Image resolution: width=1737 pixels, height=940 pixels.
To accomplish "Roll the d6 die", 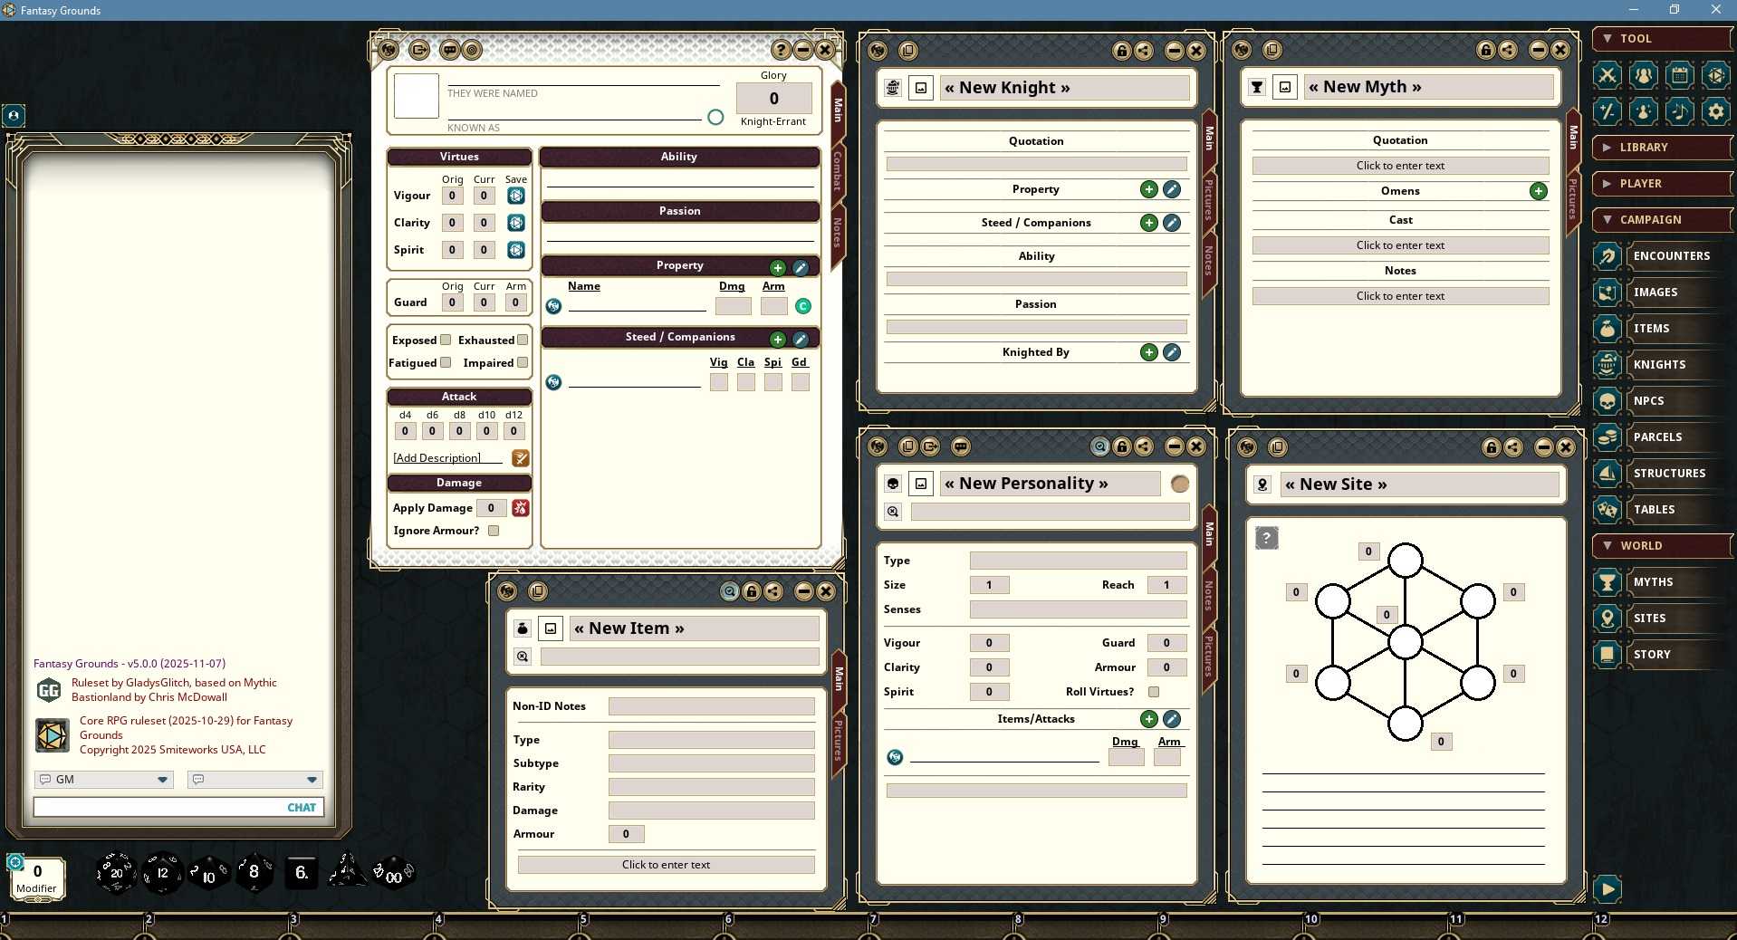I will point(302,872).
